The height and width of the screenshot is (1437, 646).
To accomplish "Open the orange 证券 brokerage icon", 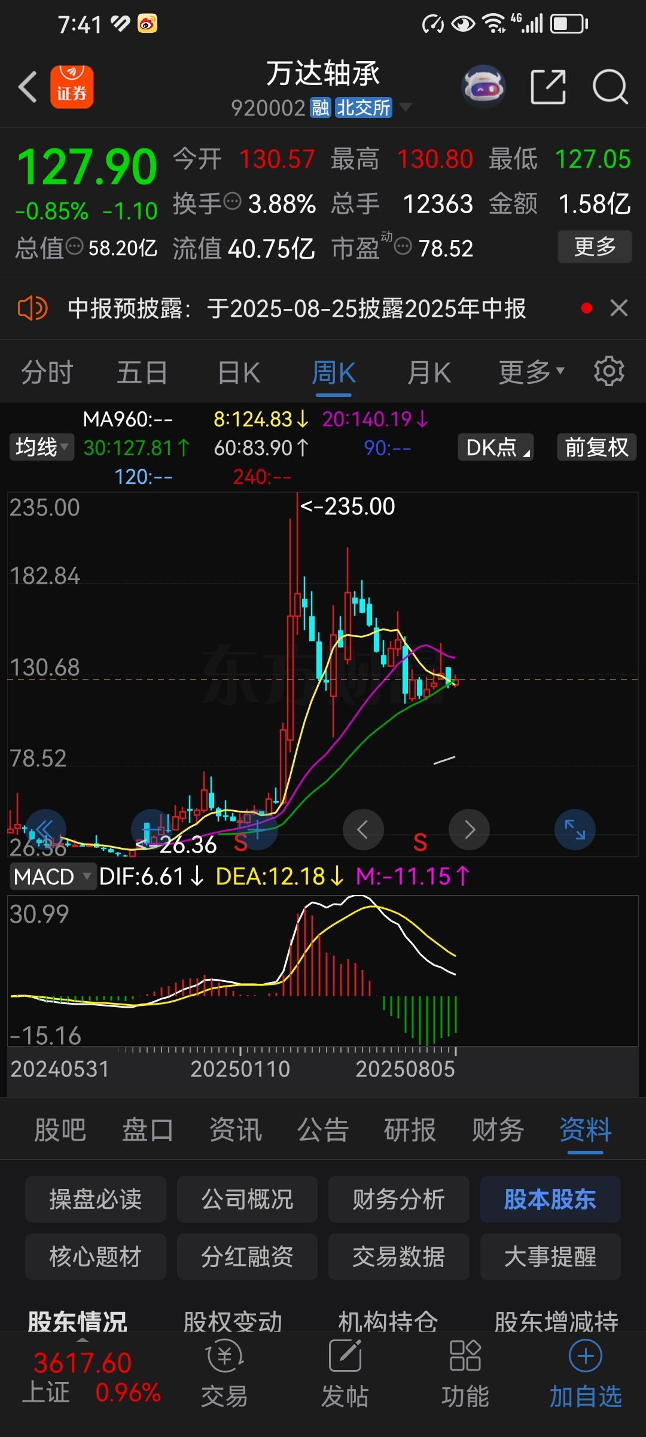I will (72, 87).
